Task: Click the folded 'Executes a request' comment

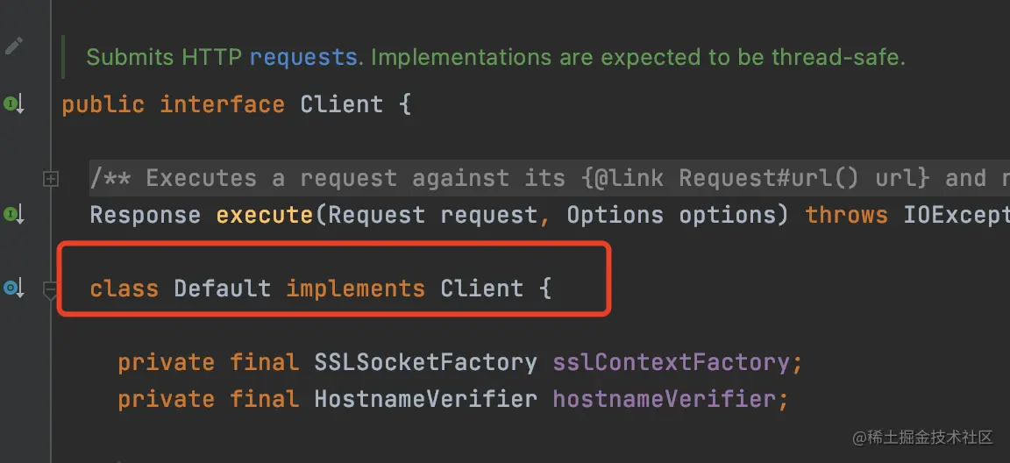Action: tap(549, 178)
